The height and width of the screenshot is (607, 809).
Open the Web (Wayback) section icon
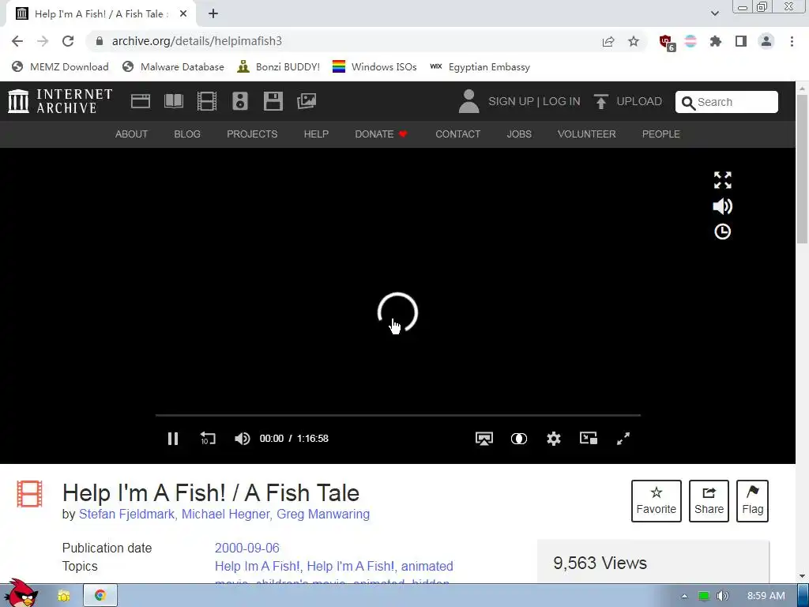click(141, 101)
